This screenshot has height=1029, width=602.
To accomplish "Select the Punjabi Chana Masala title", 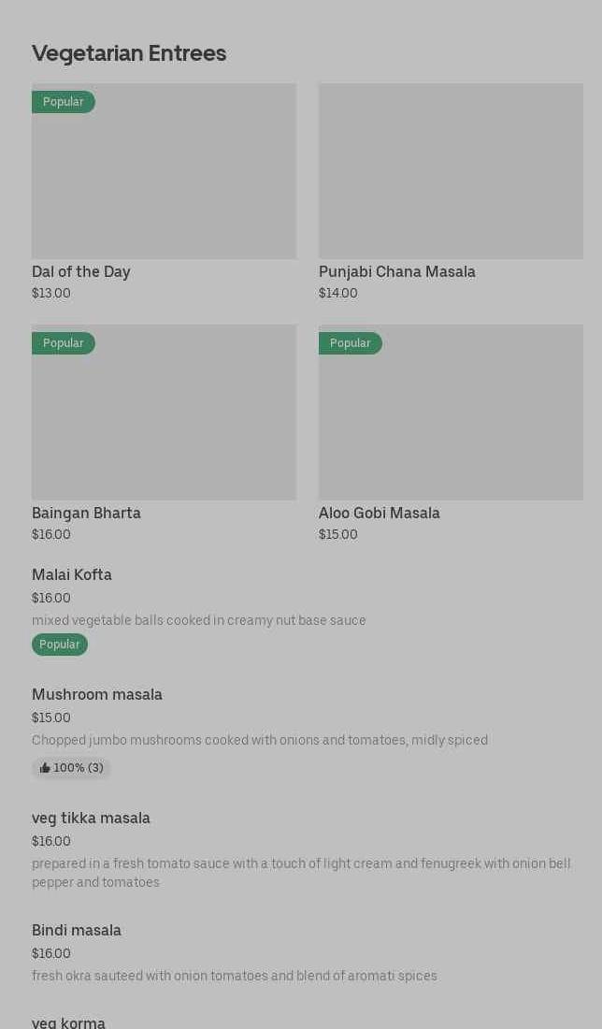I will tap(397, 272).
